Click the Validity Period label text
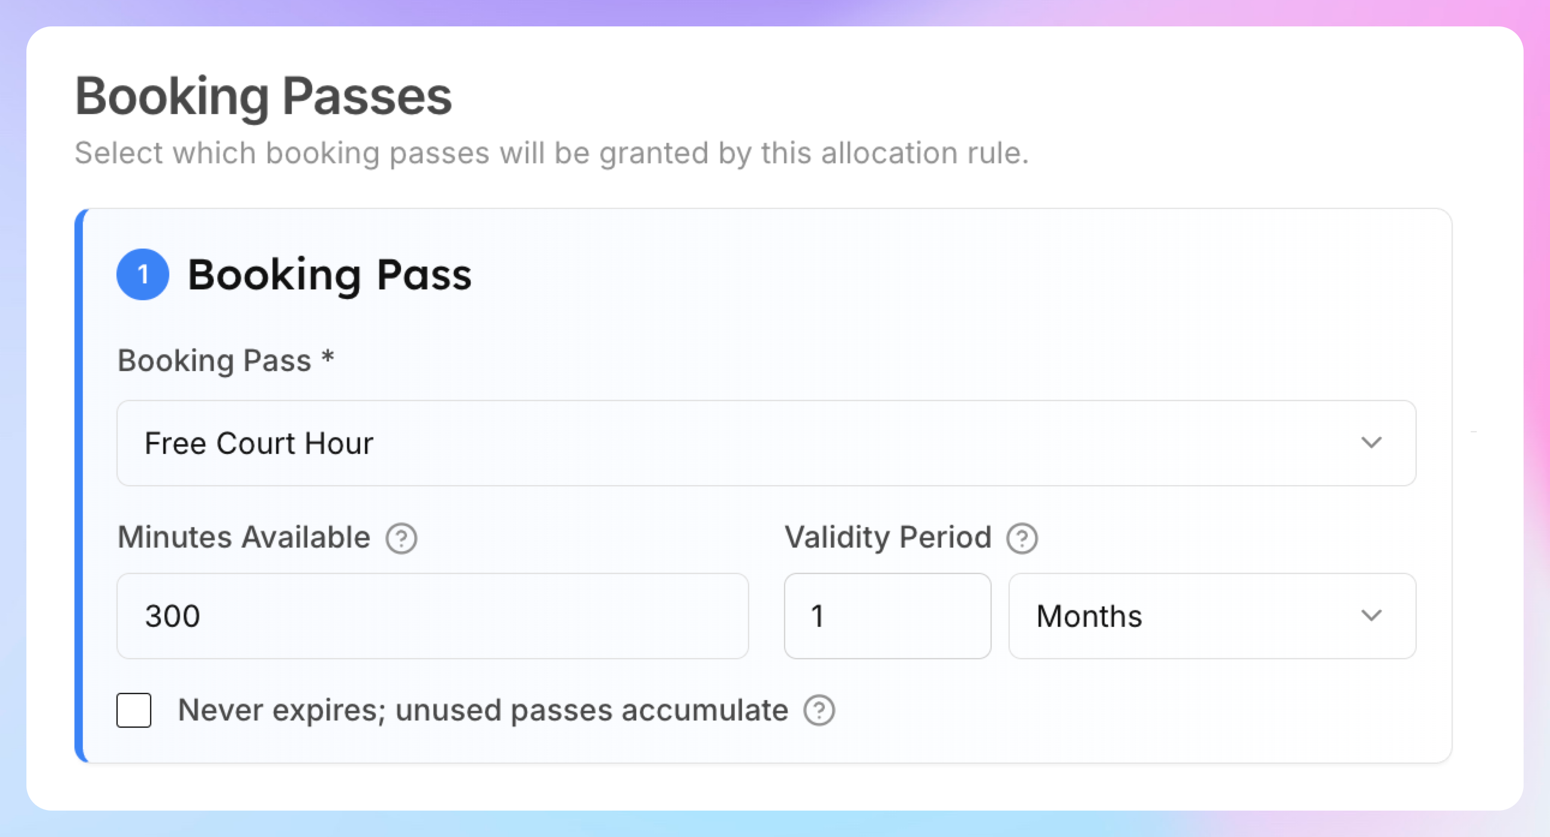Image resolution: width=1550 pixels, height=837 pixels. click(887, 537)
